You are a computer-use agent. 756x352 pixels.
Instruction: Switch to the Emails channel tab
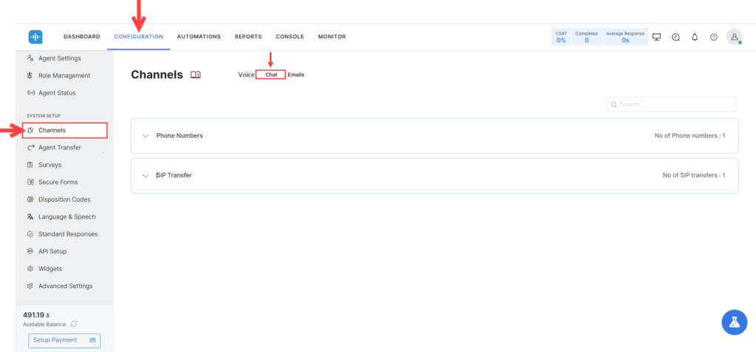[x=296, y=75]
